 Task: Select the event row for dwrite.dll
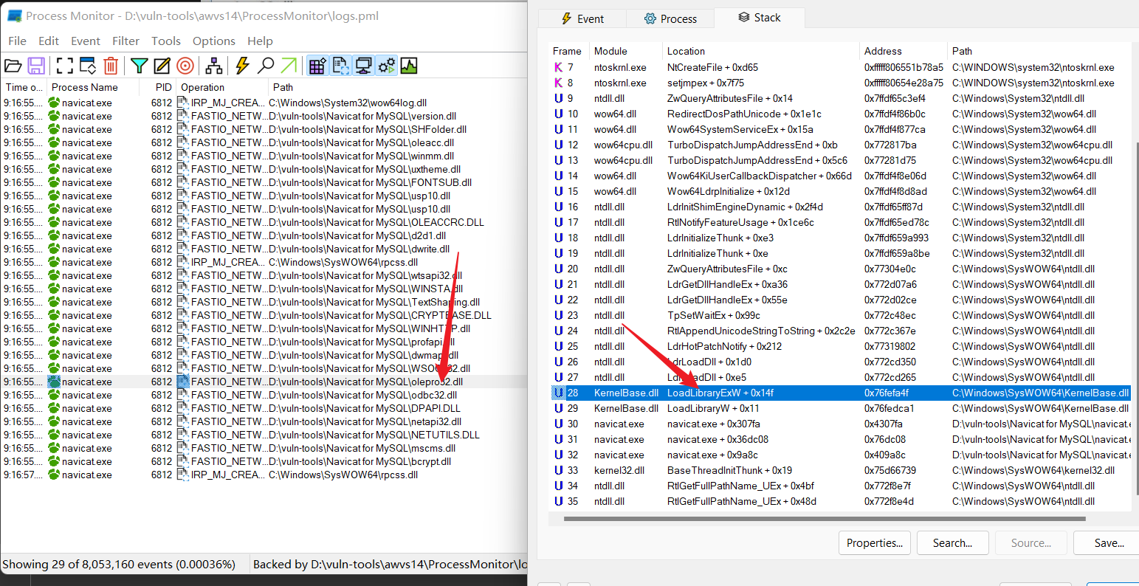point(264,249)
